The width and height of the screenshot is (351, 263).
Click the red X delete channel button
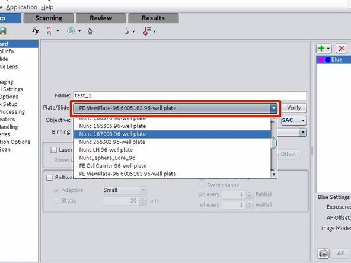pos(342,49)
